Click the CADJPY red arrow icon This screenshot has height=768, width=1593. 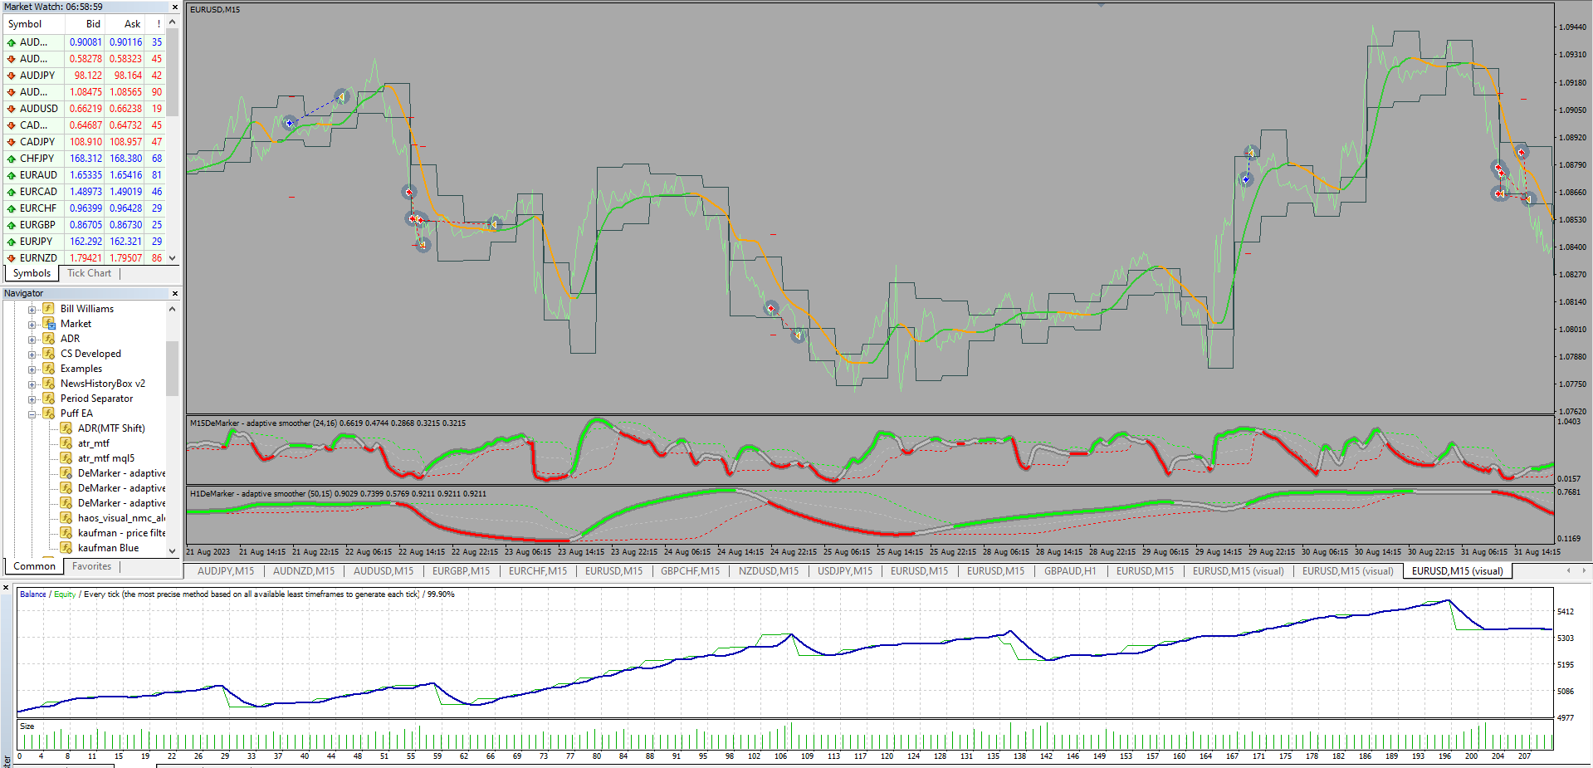click(12, 142)
